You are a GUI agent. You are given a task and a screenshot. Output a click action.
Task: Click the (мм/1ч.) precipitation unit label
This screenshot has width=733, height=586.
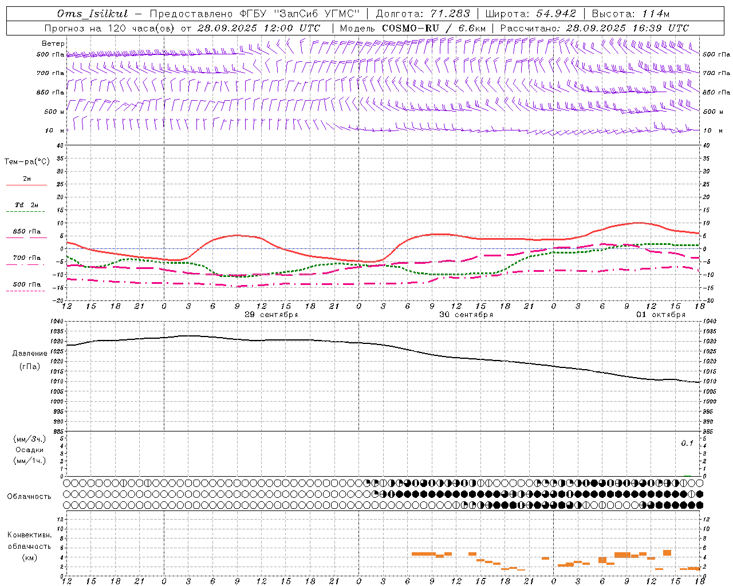pos(30,461)
